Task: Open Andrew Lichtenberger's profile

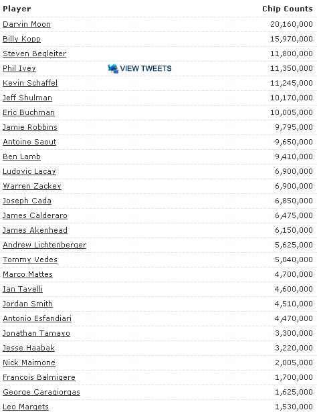Action: point(44,245)
